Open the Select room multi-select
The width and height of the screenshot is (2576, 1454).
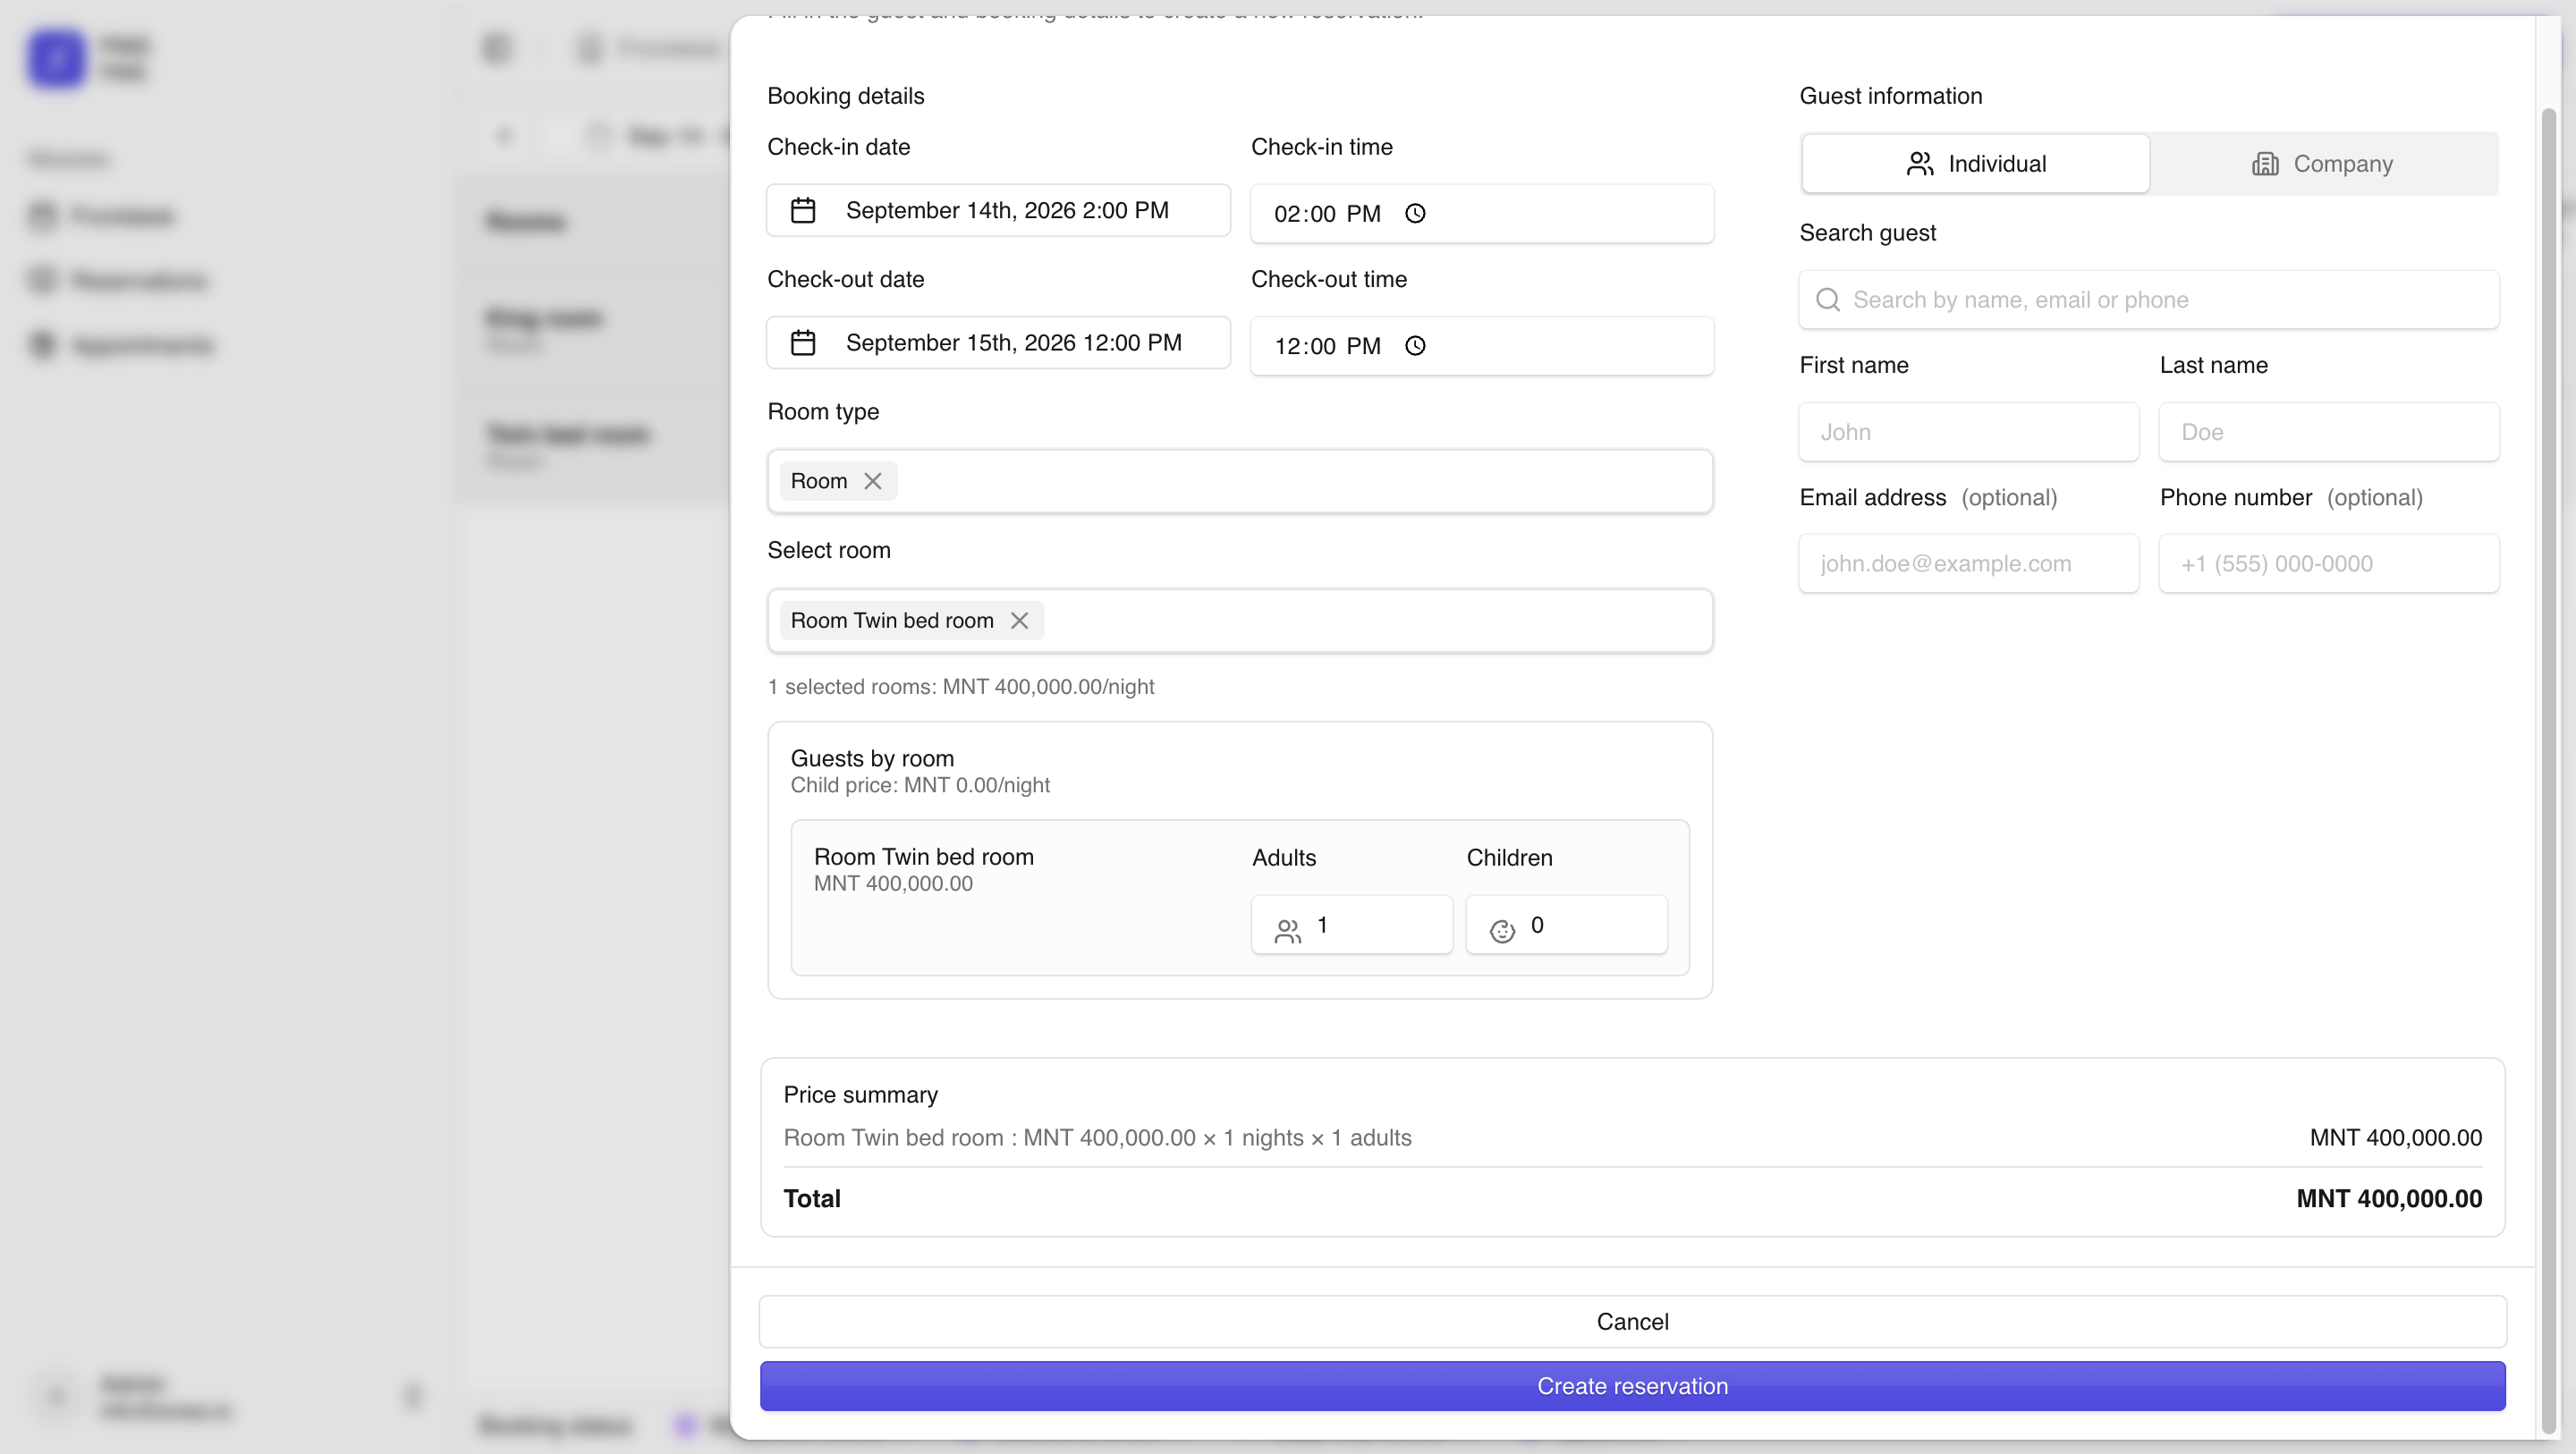point(1240,620)
